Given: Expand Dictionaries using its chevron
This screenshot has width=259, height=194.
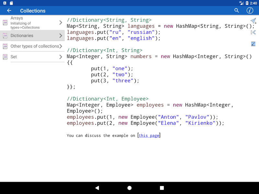Looking at the screenshot, I should point(61,36).
